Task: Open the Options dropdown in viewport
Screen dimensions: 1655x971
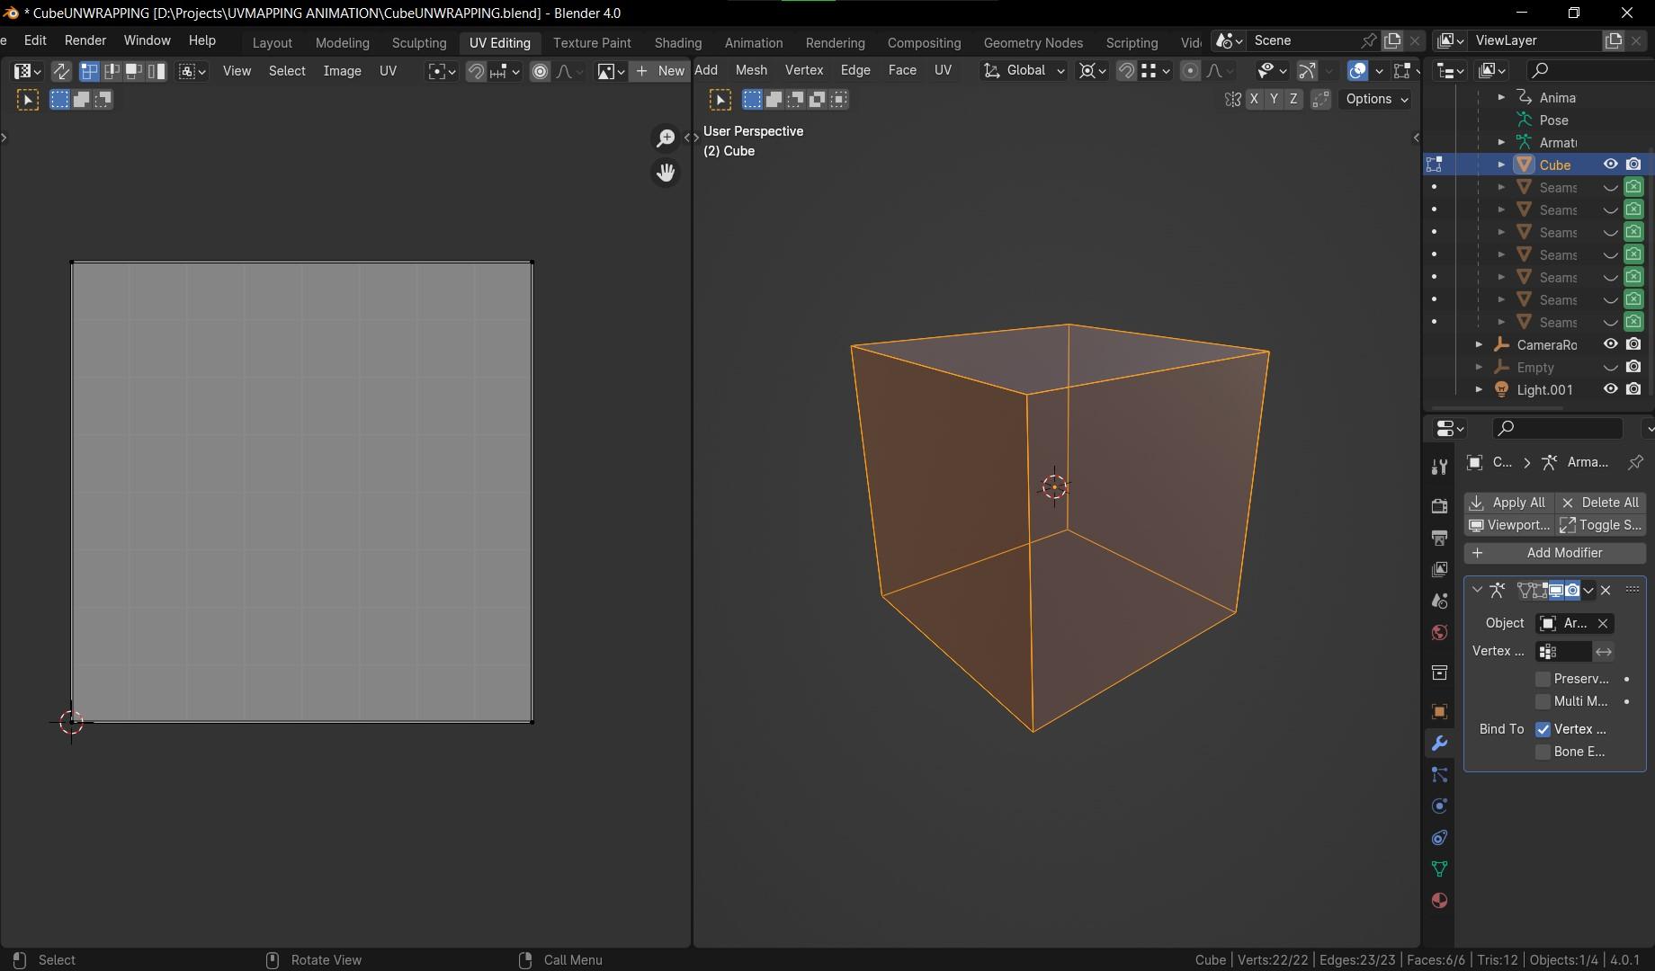Action: (1376, 100)
